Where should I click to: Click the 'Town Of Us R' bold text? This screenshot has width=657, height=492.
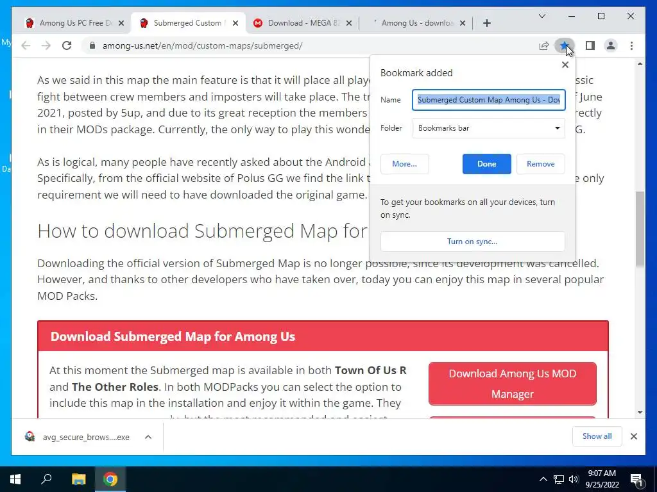370,370
